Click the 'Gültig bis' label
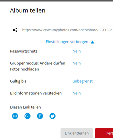Viewport: 113px width, 140px height. tap(18, 81)
